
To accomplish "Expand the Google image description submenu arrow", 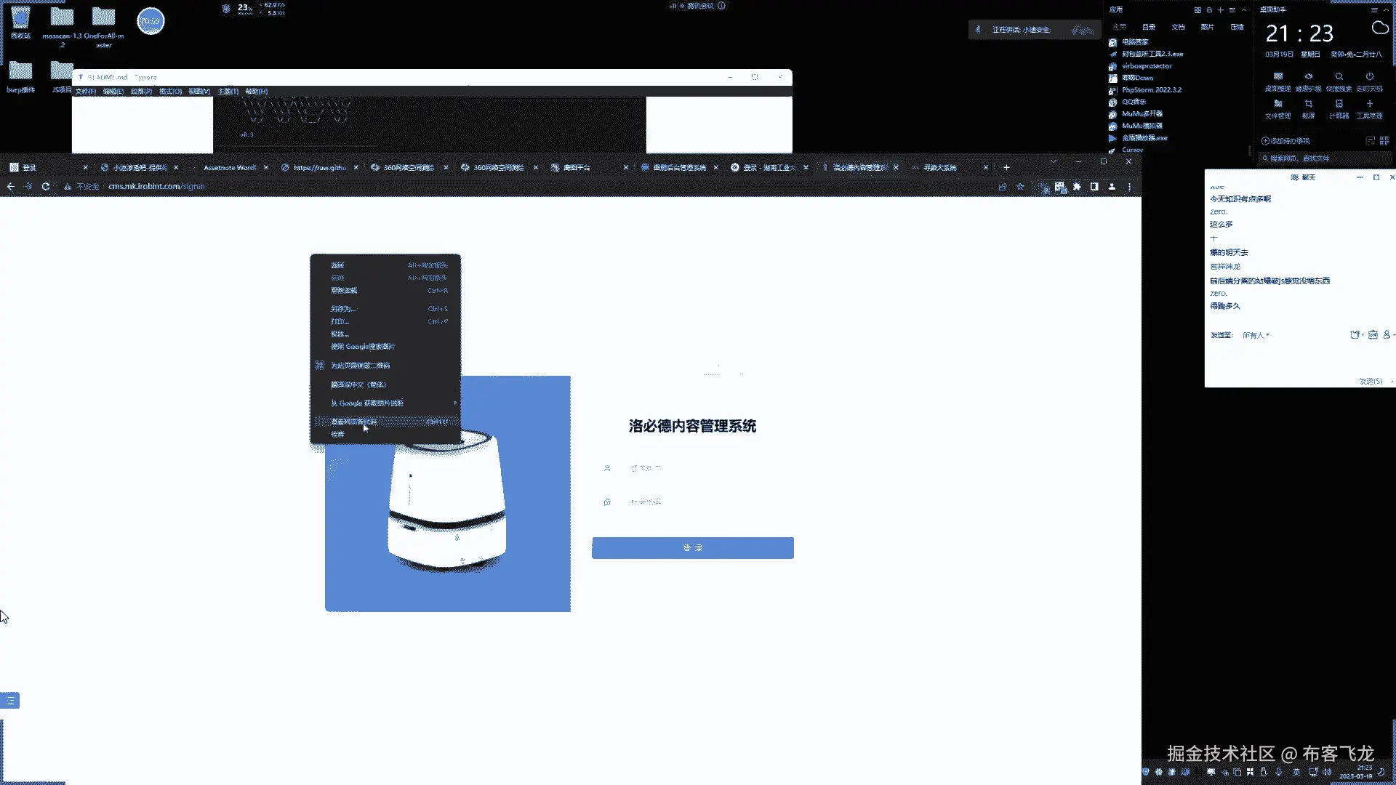I will click(x=455, y=403).
